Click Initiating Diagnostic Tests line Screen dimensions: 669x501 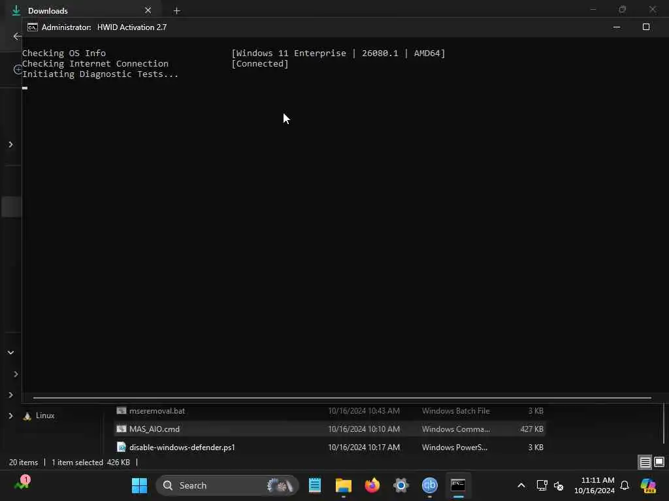click(100, 74)
